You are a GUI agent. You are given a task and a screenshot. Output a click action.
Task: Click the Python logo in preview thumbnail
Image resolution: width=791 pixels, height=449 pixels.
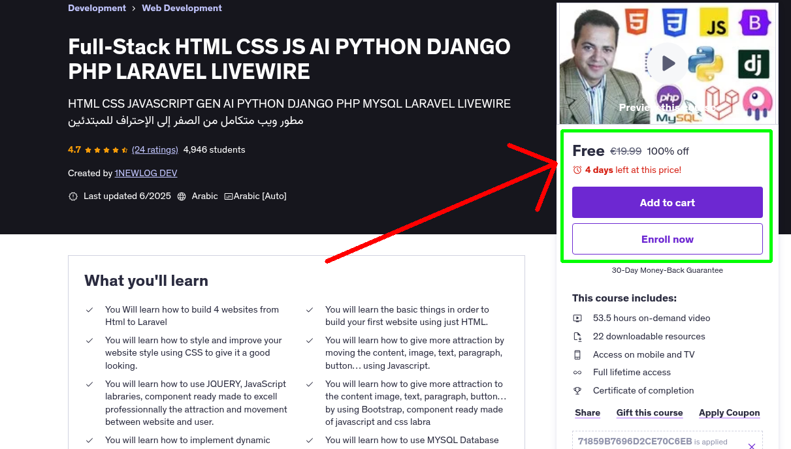pos(706,64)
